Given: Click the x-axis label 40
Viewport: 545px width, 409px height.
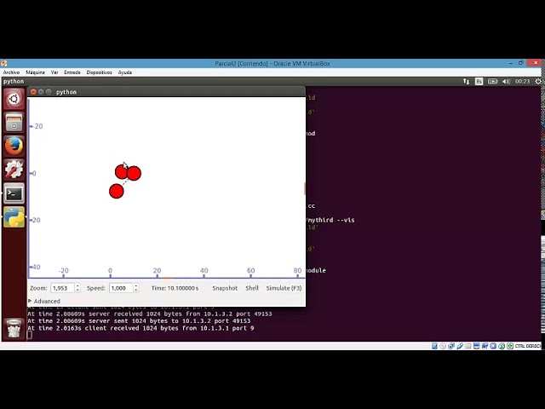Looking at the screenshot, I should point(204,271).
